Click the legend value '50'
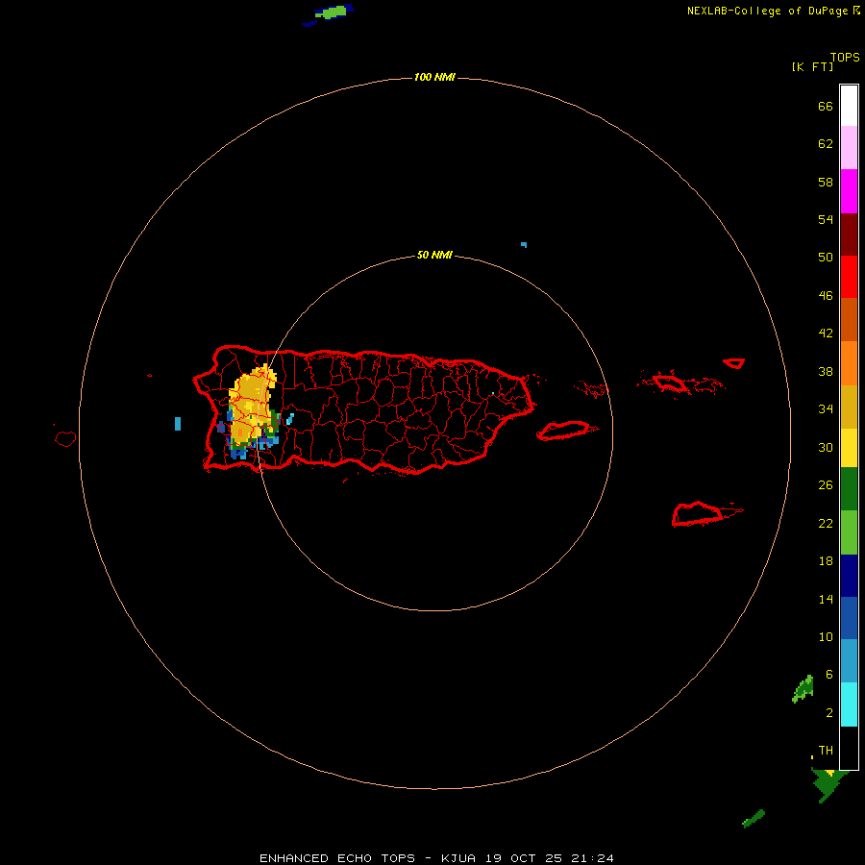The width and height of the screenshot is (865, 865). (826, 258)
